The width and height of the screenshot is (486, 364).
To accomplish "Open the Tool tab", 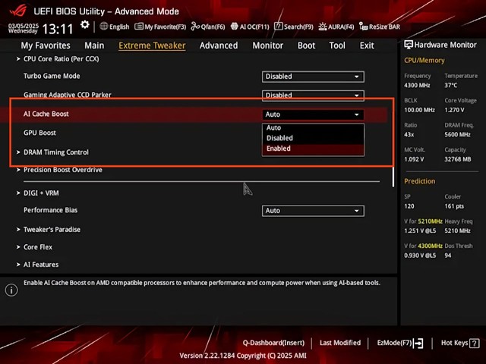I will point(337,45).
